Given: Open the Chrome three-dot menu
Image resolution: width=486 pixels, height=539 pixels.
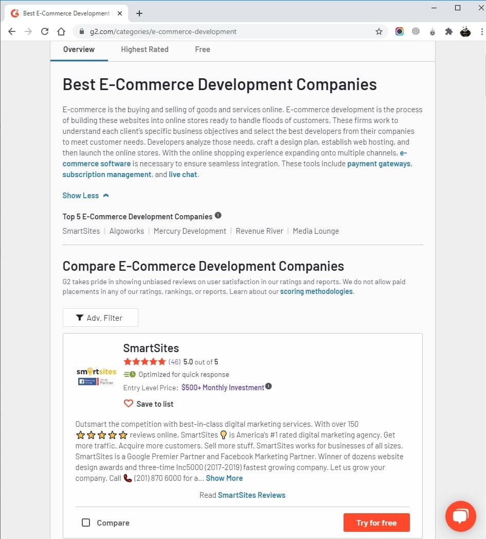Looking at the screenshot, I should (x=482, y=31).
